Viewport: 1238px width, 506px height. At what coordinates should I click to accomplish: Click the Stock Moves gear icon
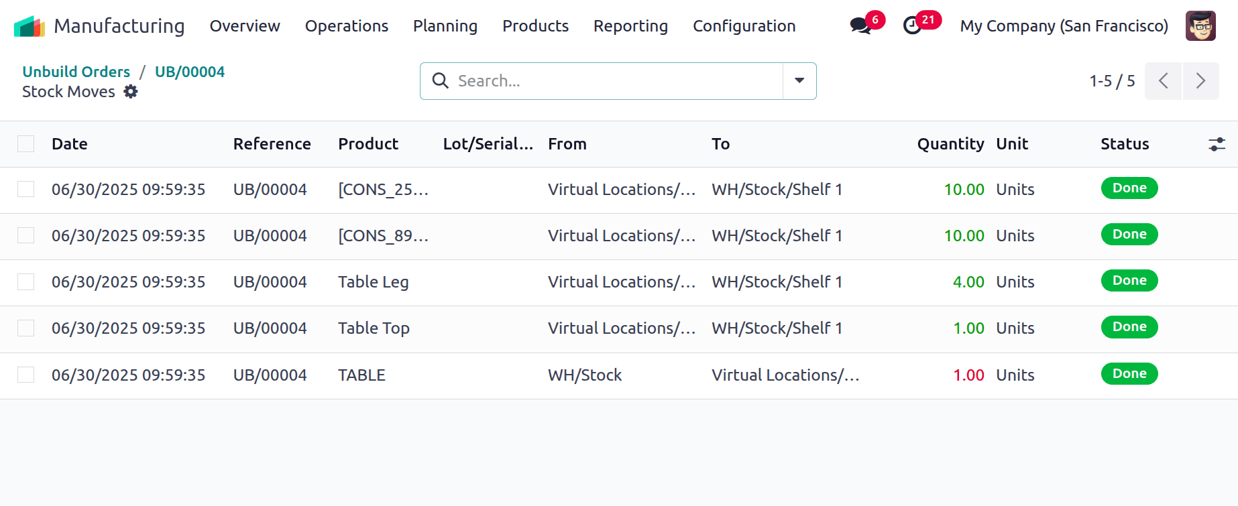point(131,92)
